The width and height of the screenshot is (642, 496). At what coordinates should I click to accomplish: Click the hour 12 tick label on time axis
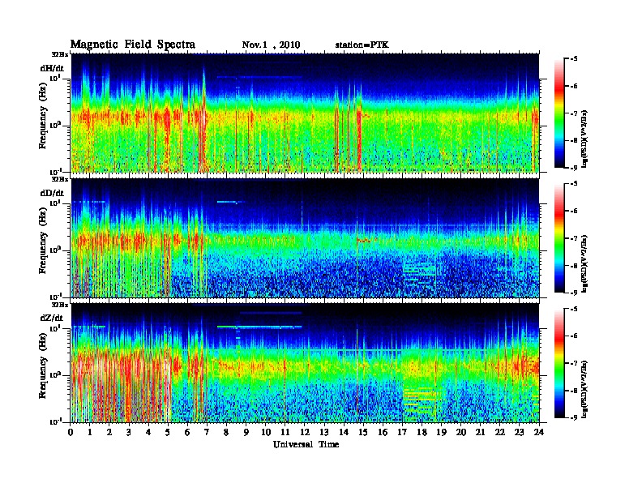click(305, 433)
